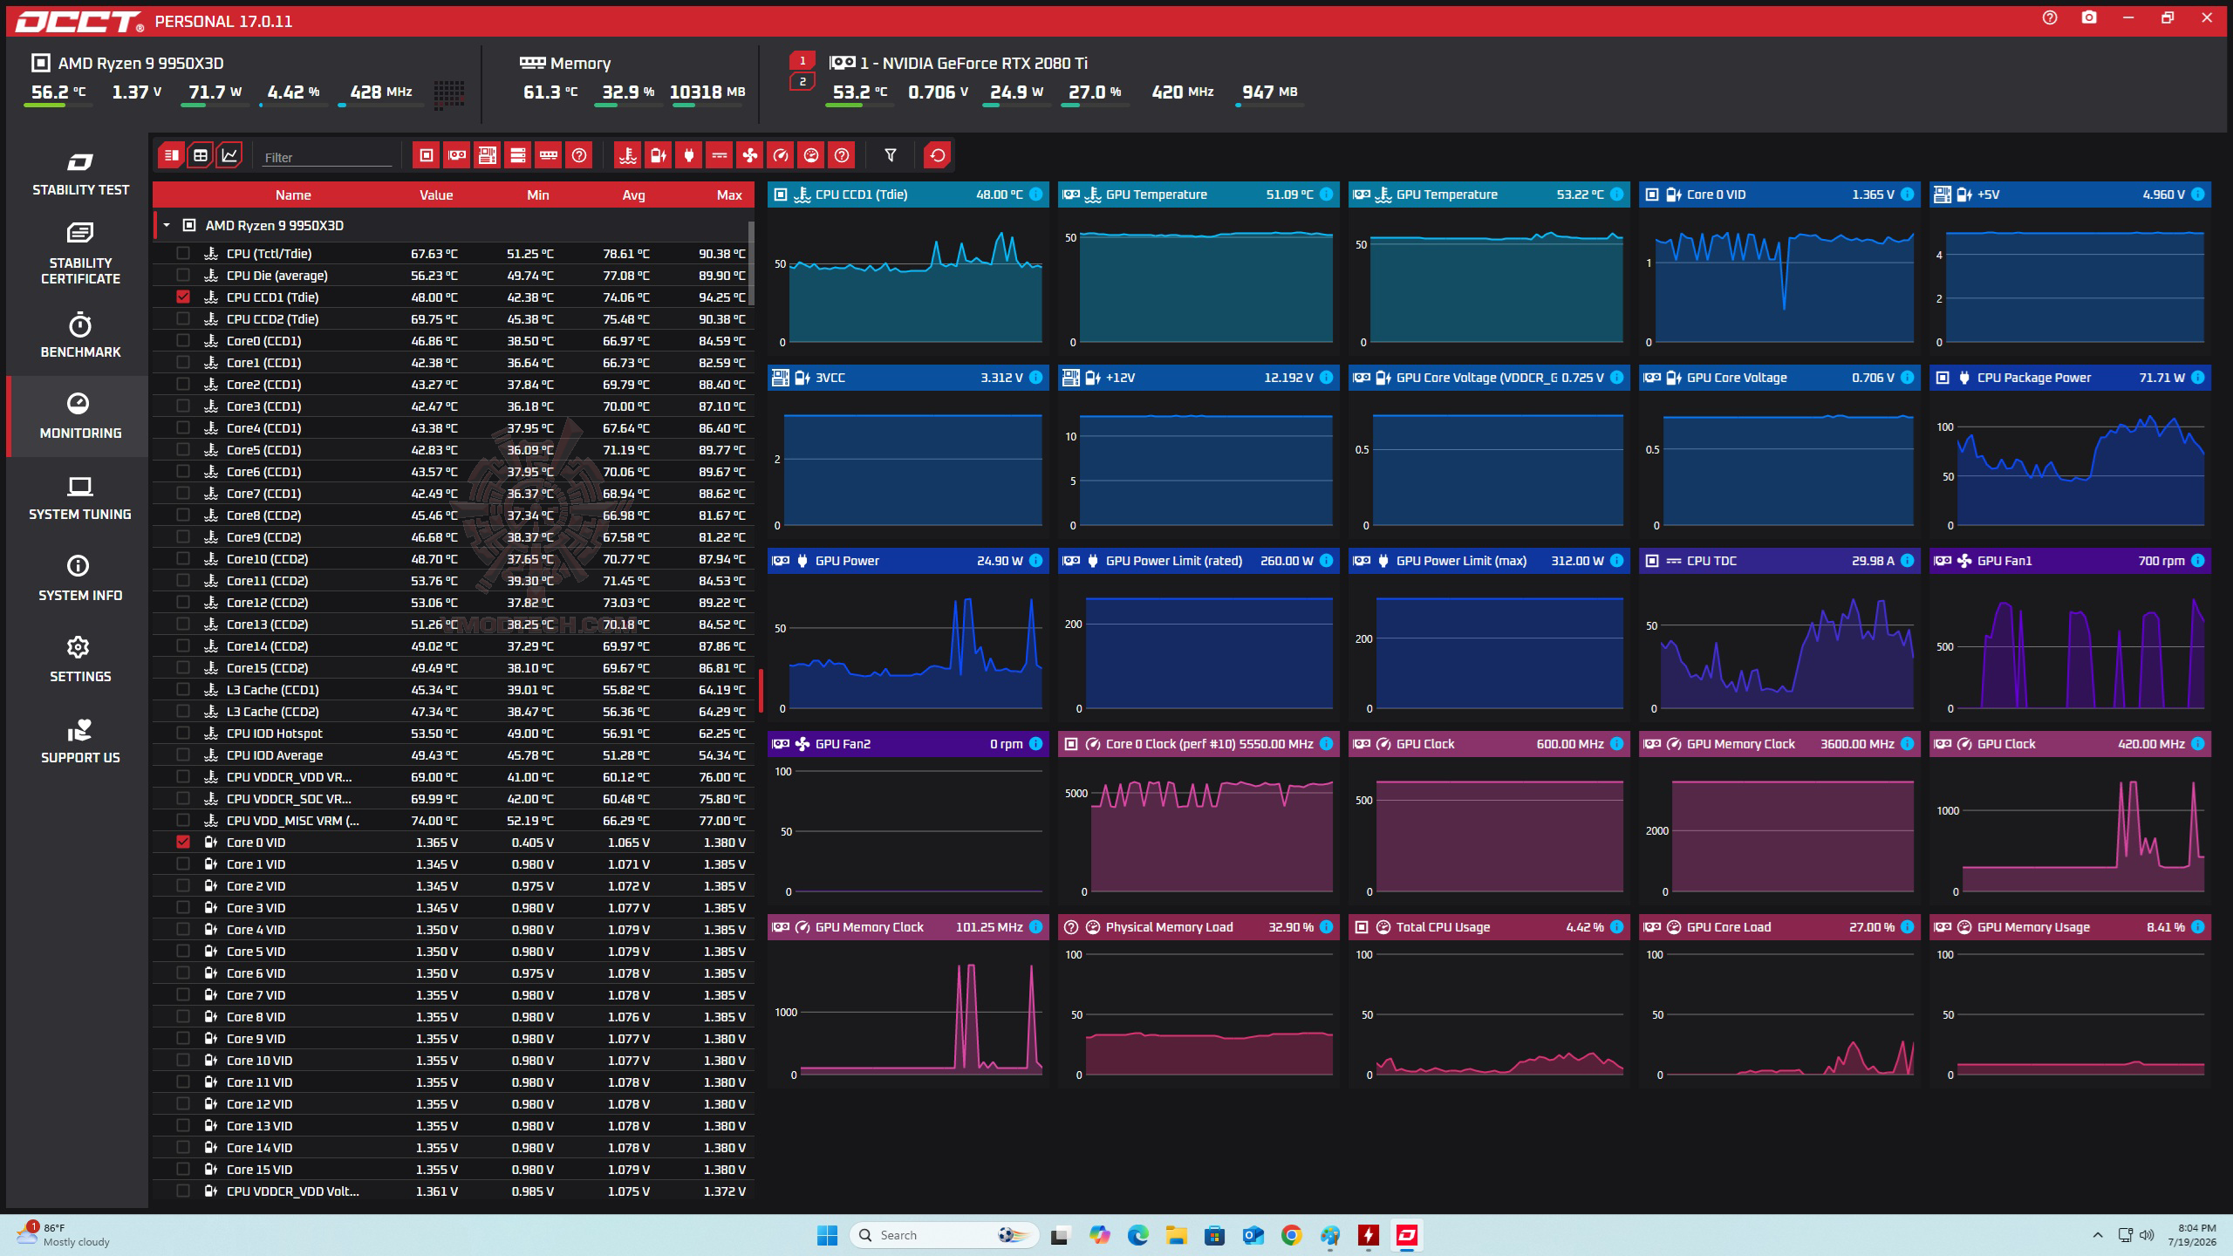Uncheck the CPU CCD1 (Tdie) checkbox
Screen dimensions: 2233x1256
(x=183, y=297)
